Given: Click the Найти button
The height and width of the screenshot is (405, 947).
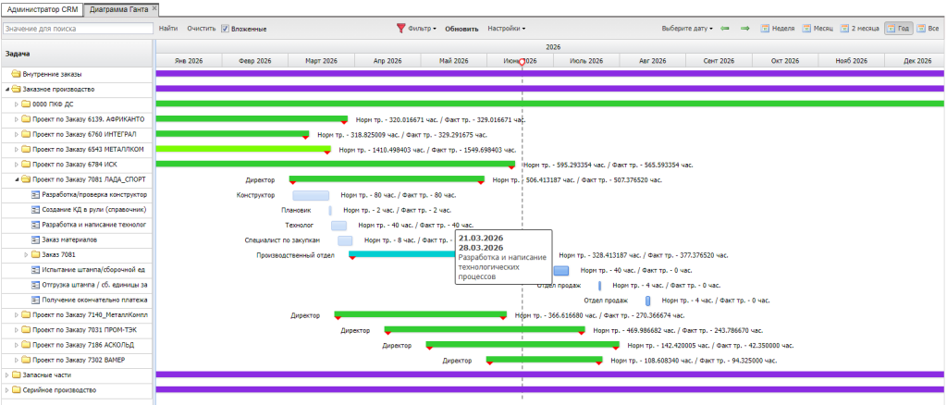Looking at the screenshot, I should tap(168, 29).
